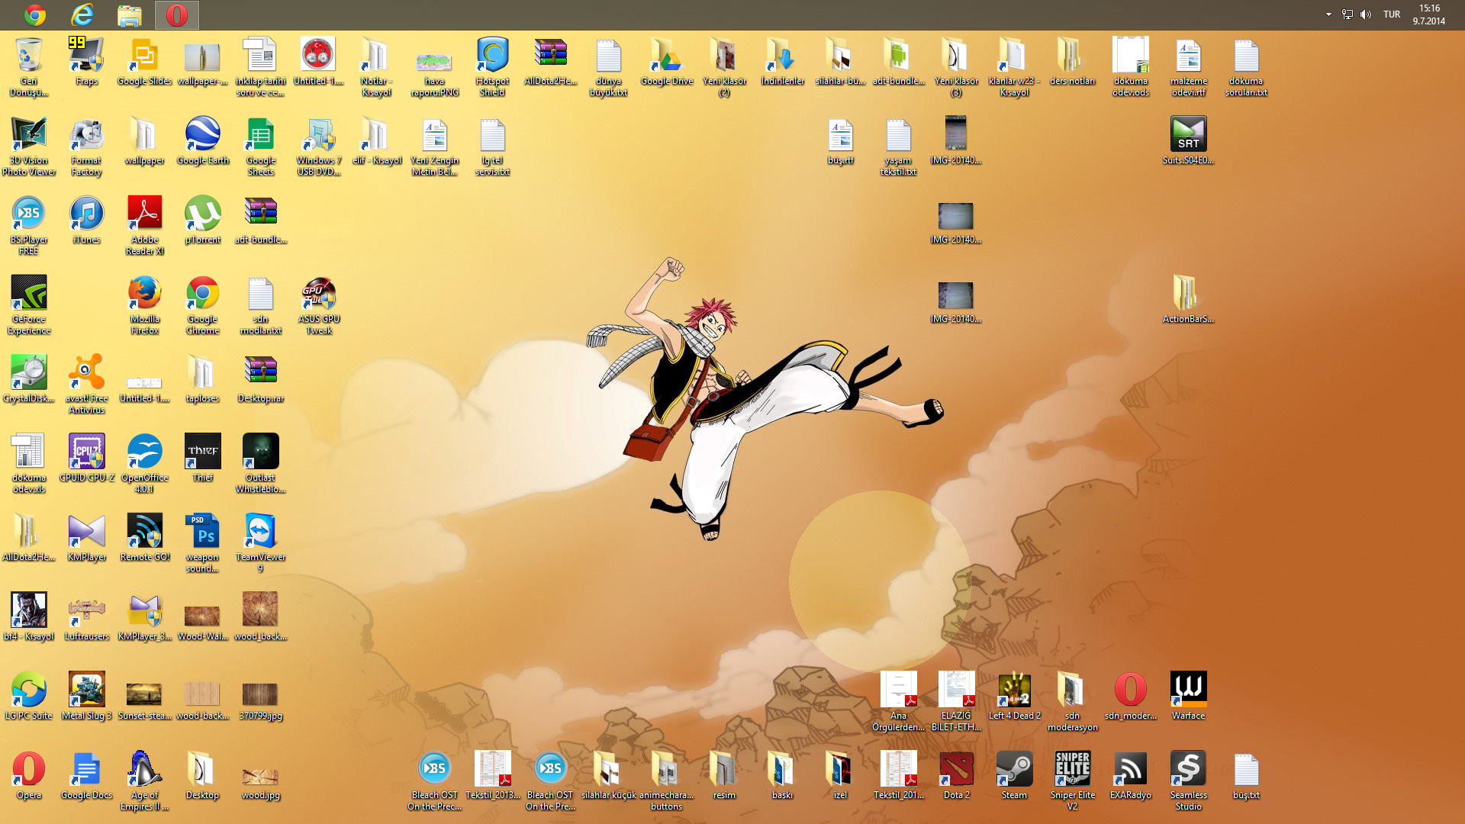Image resolution: width=1465 pixels, height=824 pixels.
Task: Open the ders notları folder
Action: pos(1073,62)
